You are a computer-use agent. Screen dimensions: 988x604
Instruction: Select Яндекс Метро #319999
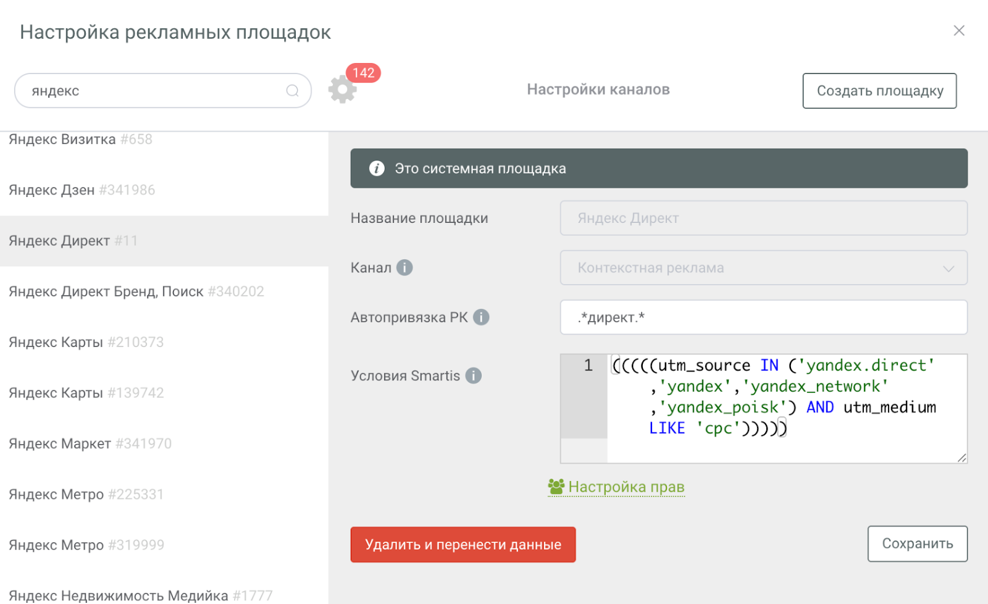[x=164, y=545]
